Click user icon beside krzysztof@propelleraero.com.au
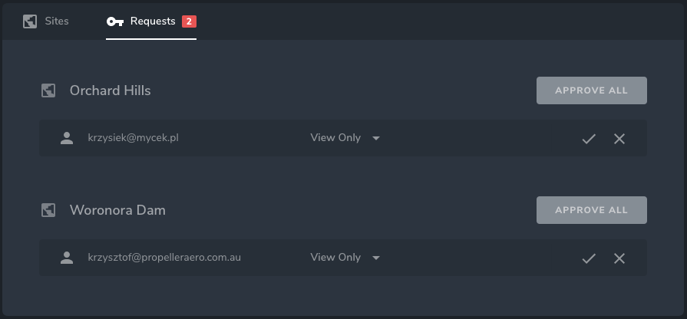The width and height of the screenshot is (687, 319). pyautogui.click(x=67, y=258)
